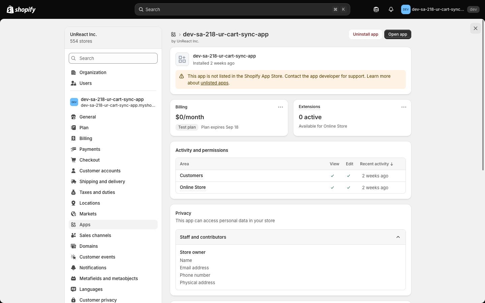
Task: Click the top Shopify search bar
Action: tap(243, 9)
